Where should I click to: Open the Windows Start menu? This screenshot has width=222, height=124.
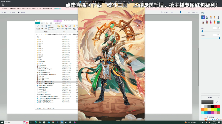(2, 122)
